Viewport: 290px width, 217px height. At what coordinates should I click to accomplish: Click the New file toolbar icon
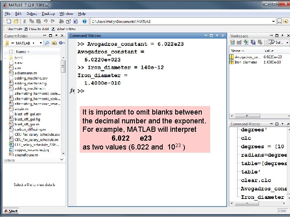8,21
